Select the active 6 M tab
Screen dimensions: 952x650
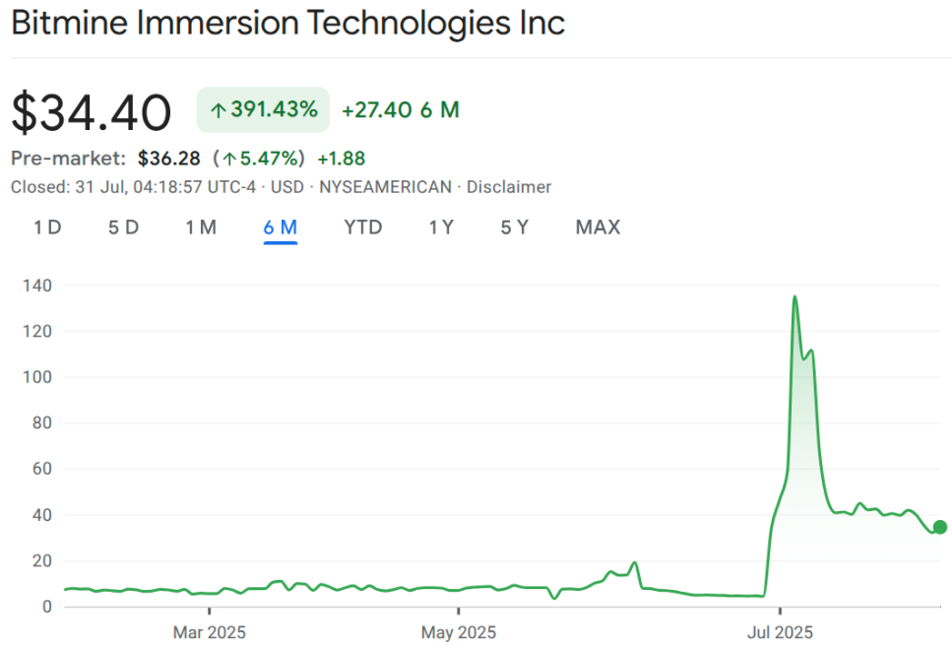coord(281,227)
